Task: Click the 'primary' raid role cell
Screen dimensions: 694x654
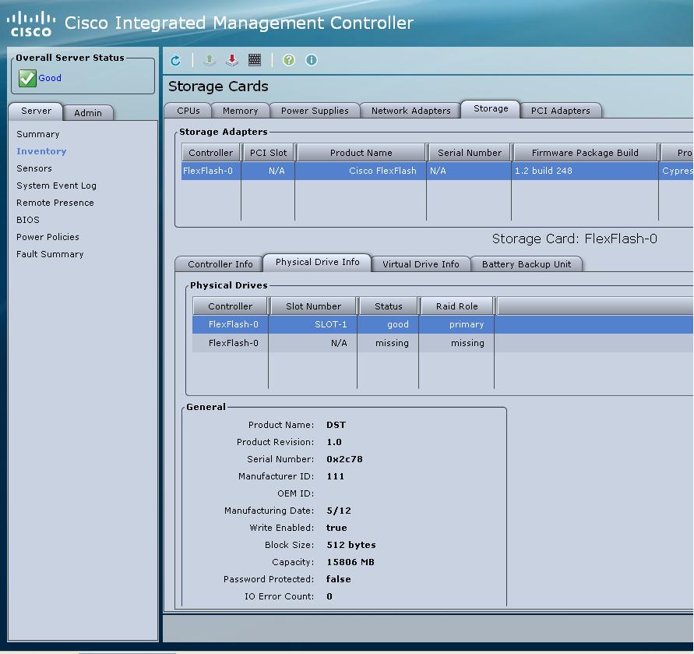Action: pos(456,325)
